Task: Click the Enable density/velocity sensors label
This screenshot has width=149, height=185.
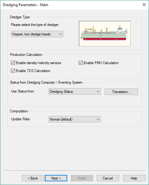Action: point(38,63)
